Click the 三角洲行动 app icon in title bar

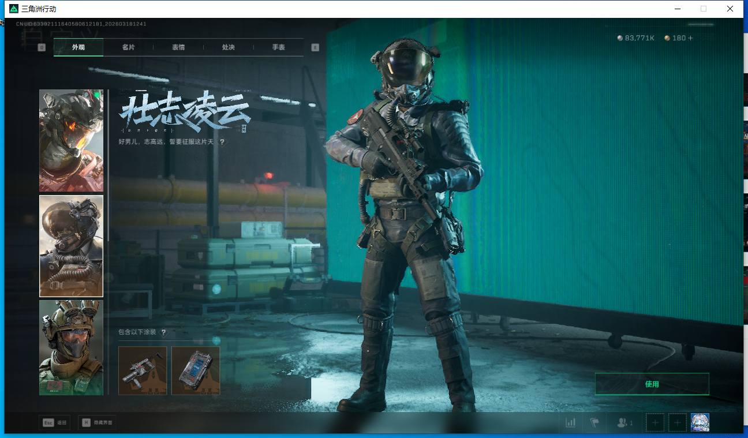tap(14, 9)
